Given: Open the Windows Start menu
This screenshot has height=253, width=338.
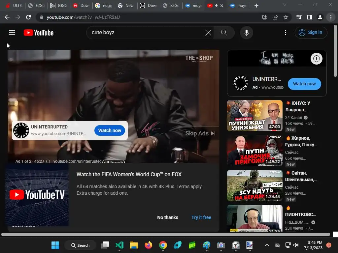Looking at the screenshot, I should (x=55, y=245).
